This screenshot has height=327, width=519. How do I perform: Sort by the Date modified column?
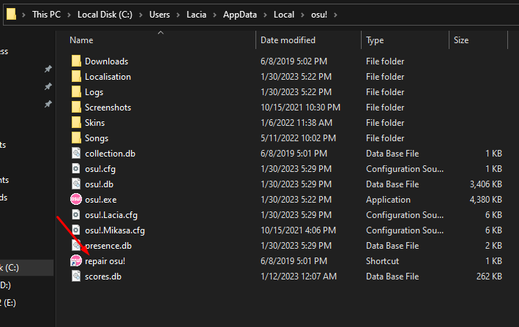[x=288, y=40]
